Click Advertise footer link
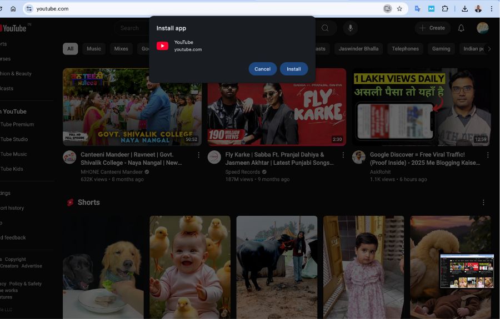500x319 pixels. [x=32, y=266]
